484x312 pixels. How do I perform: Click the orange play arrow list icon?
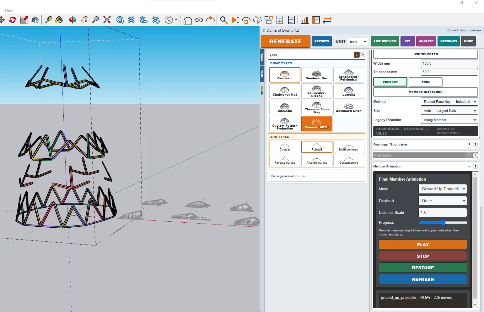pyautogui.click(x=235, y=20)
